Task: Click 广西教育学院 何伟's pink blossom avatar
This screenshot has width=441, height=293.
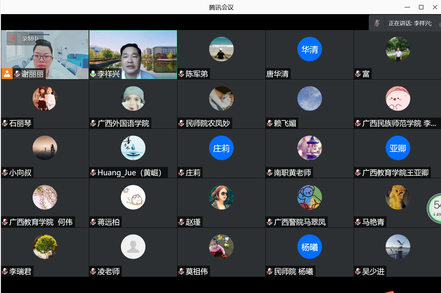Action: click(x=45, y=197)
